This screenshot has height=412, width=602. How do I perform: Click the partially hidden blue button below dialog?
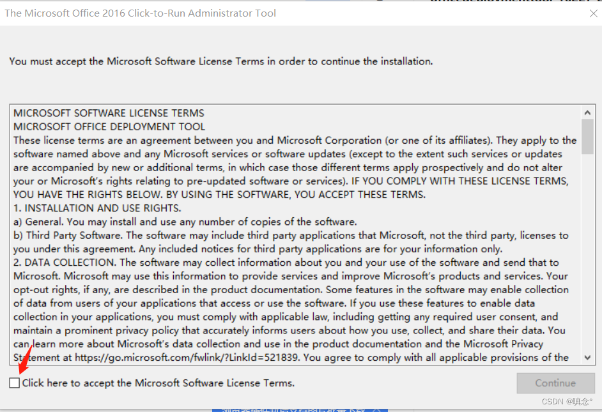tap(299, 408)
